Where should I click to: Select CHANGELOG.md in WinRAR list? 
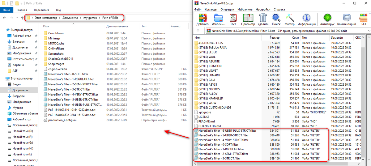click(x=209, y=126)
